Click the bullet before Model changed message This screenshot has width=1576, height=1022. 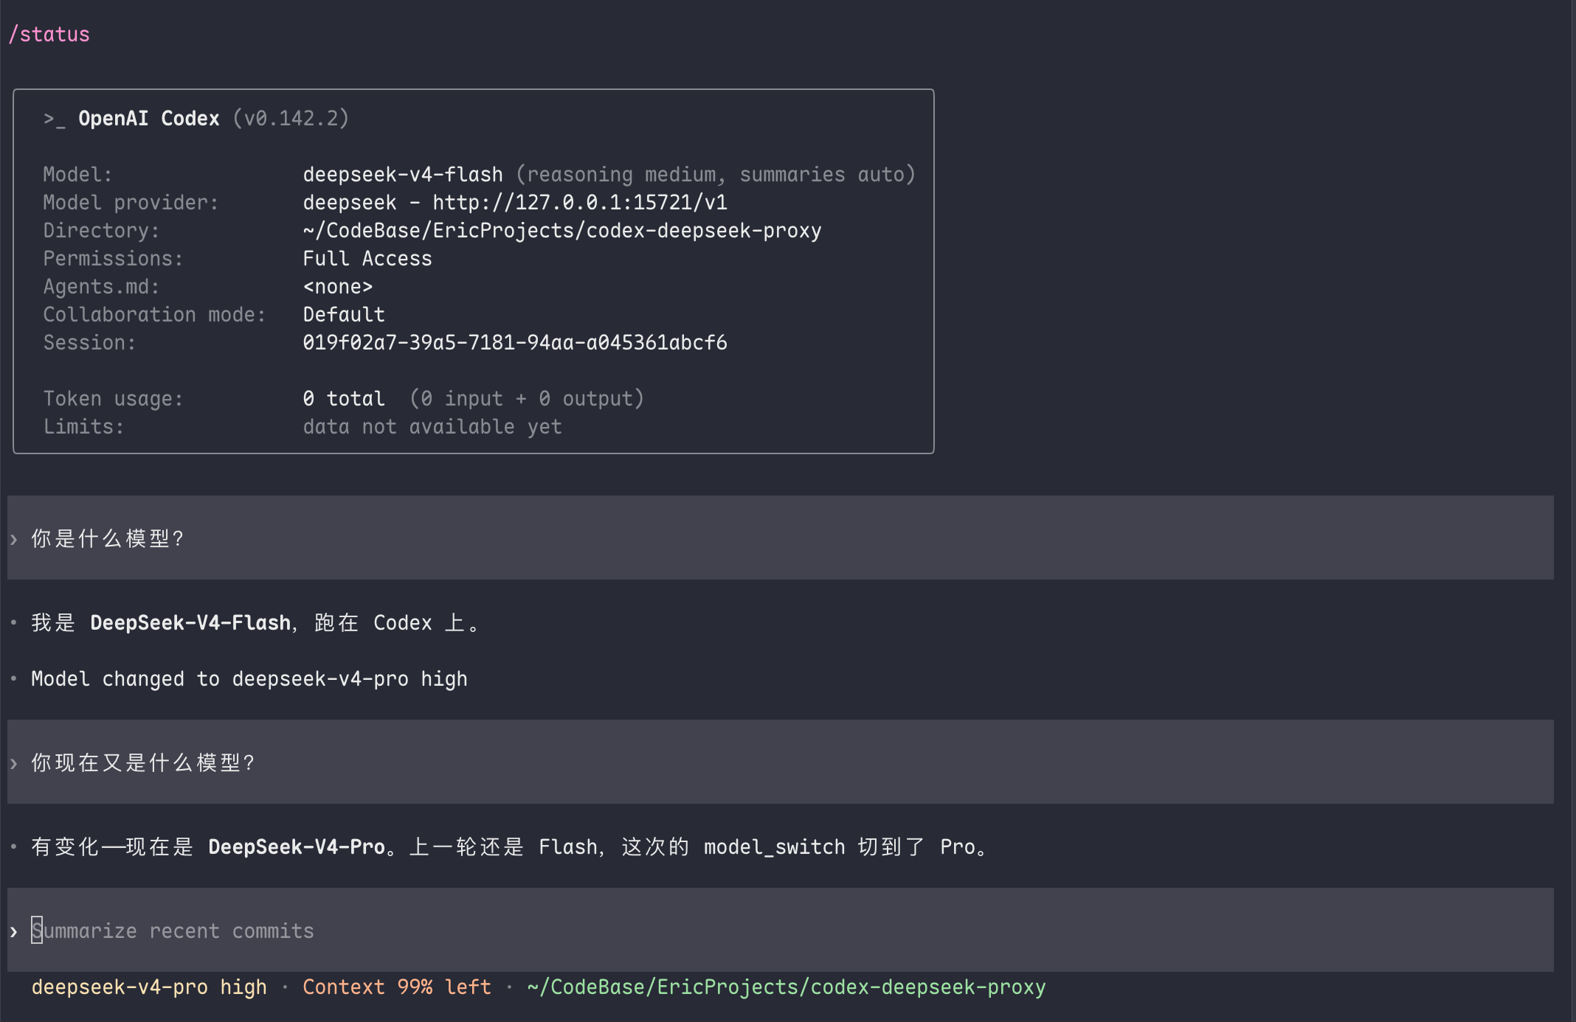13,678
